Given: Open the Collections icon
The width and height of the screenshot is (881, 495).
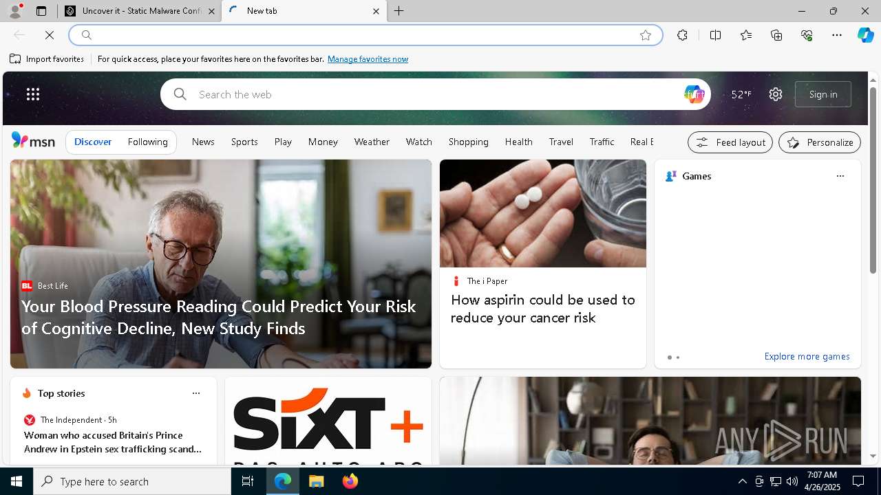Looking at the screenshot, I should [776, 35].
